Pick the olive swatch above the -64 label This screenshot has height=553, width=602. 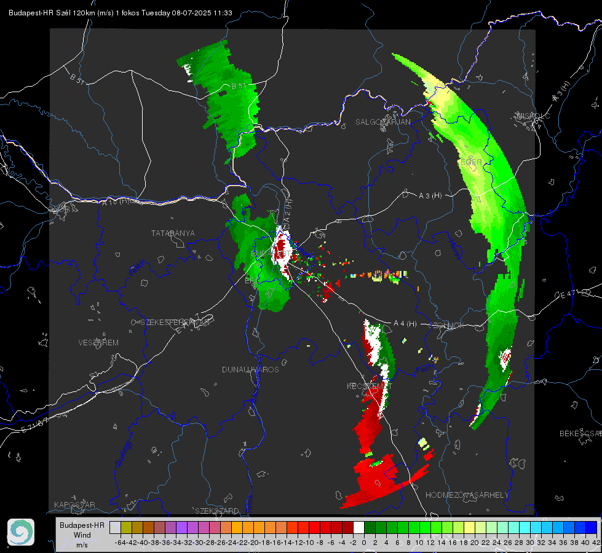coord(126,528)
